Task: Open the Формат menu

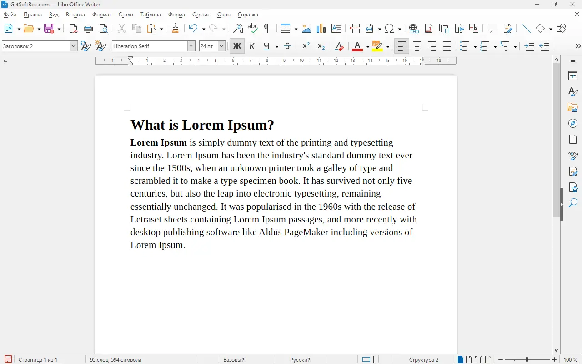Action: click(101, 15)
